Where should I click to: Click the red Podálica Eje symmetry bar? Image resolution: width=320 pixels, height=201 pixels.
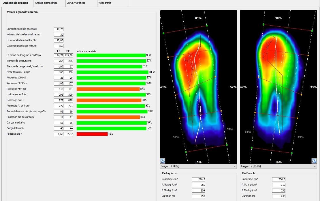click(92, 134)
